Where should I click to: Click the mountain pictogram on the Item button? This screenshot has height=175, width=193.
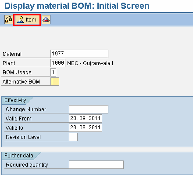tap(20, 20)
